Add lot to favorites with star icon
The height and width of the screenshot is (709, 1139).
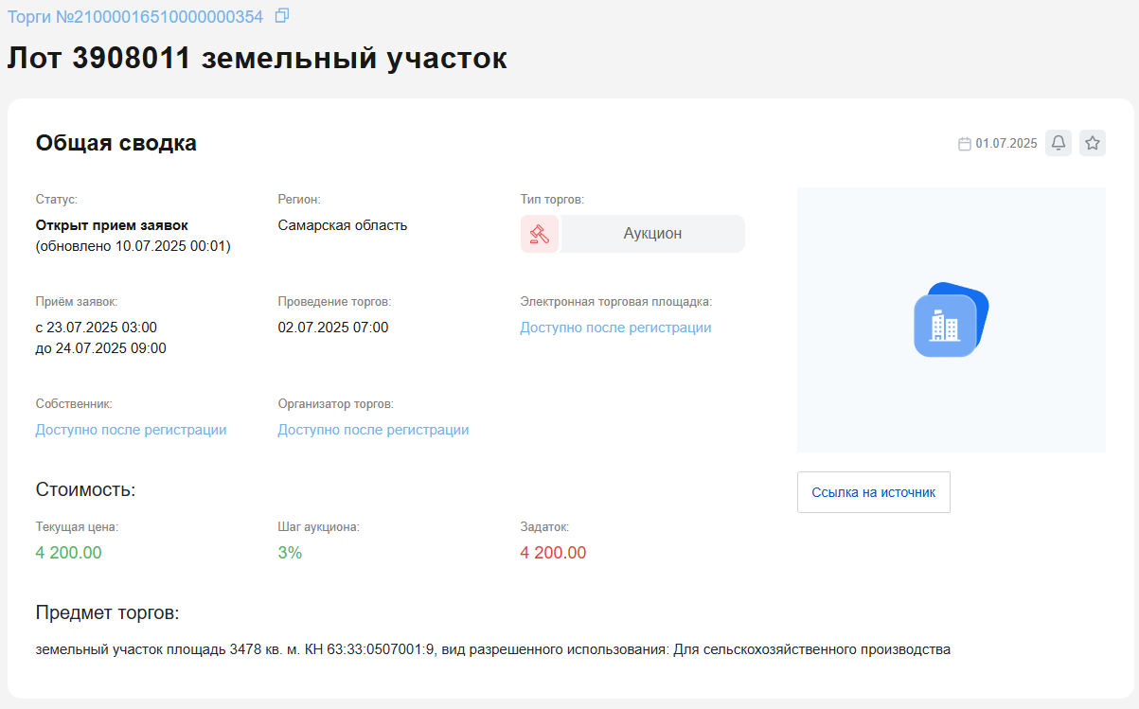[1093, 143]
